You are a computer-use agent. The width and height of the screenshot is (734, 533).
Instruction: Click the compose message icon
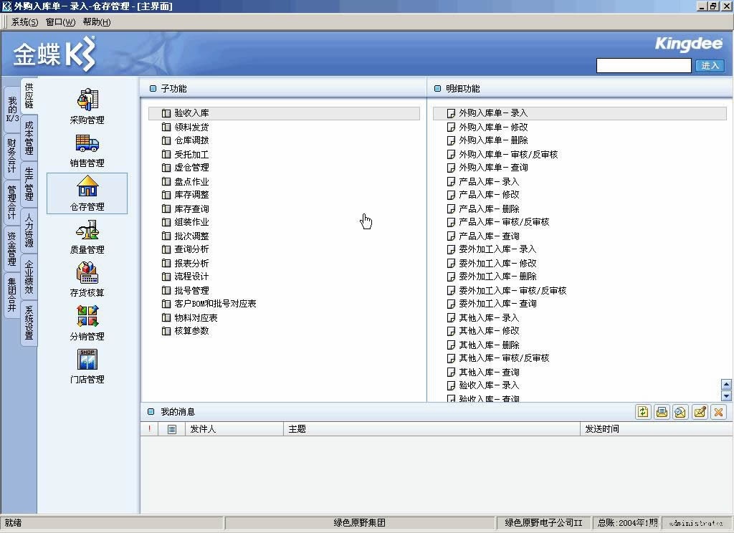pos(700,412)
